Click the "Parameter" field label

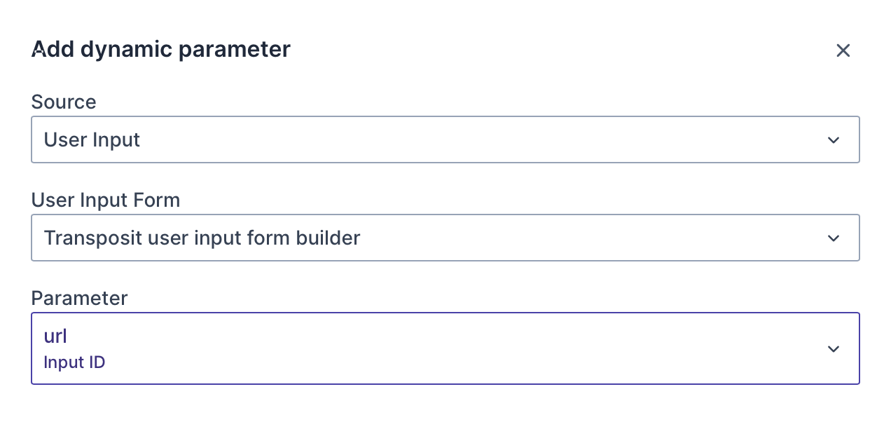point(79,299)
